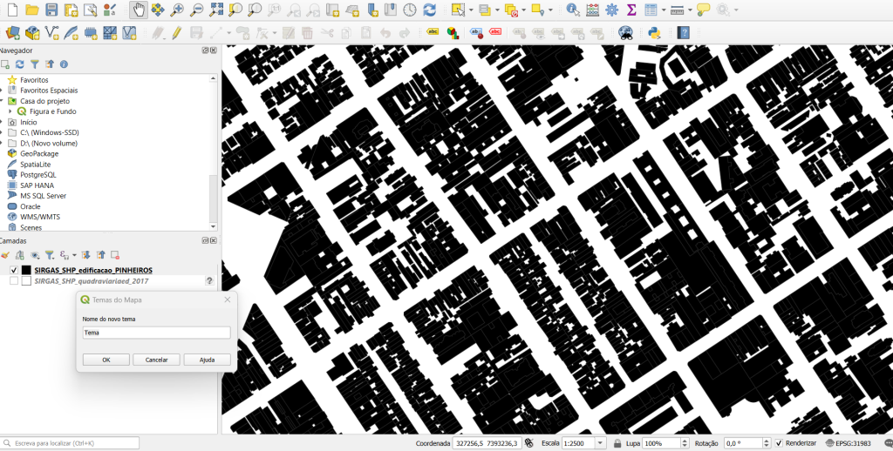Click the Escreva para localizar search box
Viewport: 893px width, 451px height.
click(x=71, y=443)
